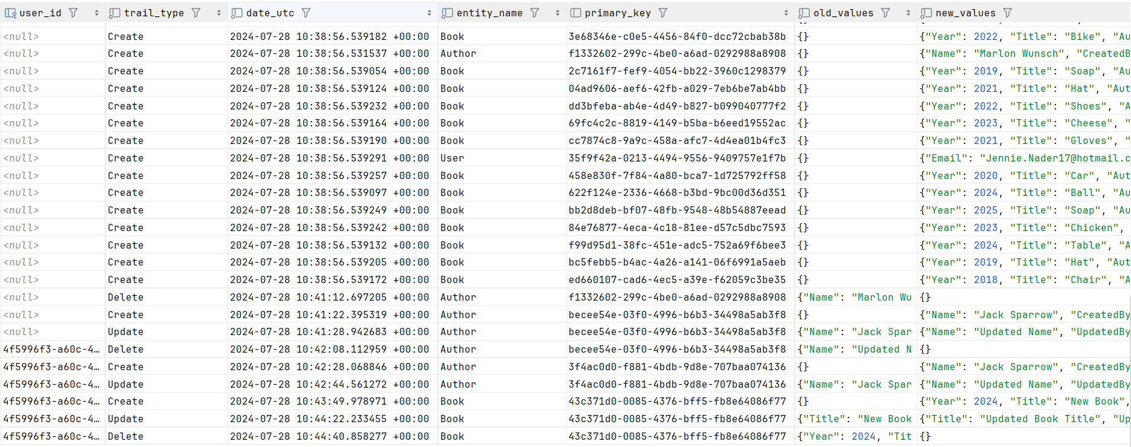Click the date cell 2024-07-28 10:38:56.539097
The width and height of the screenshot is (1131, 447).
coord(333,192)
